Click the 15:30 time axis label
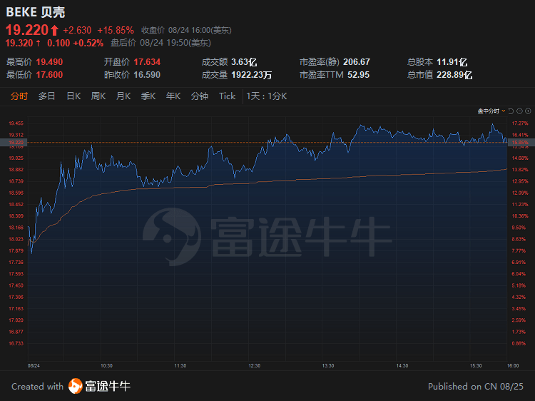This screenshot has height=401, width=535. coord(476,366)
